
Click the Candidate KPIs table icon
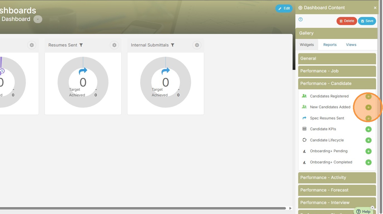tap(304, 129)
